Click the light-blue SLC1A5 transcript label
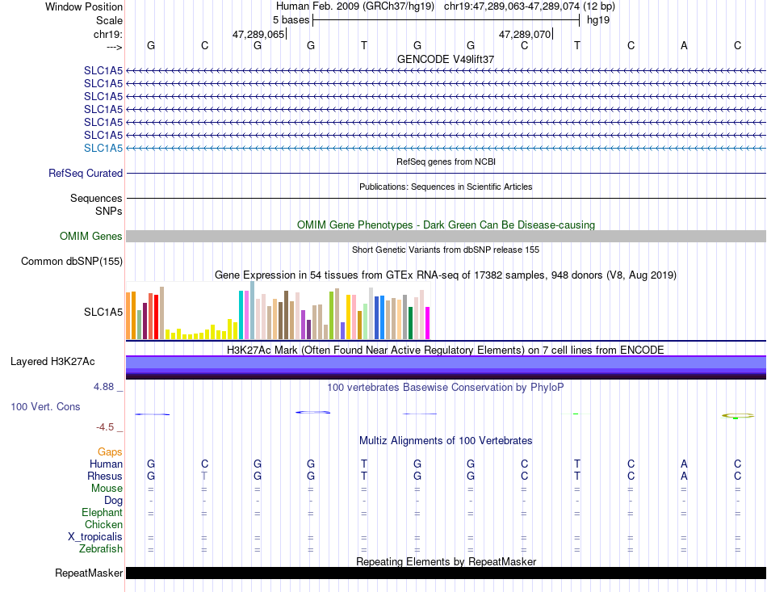Viewport: 767px width, 592px height. (103, 149)
